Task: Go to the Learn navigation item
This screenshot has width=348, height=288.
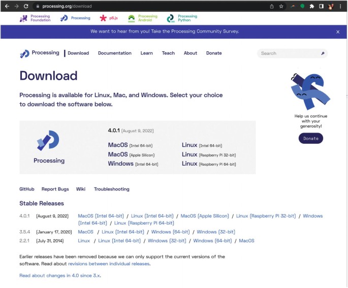Action: pyautogui.click(x=146, y=53)
